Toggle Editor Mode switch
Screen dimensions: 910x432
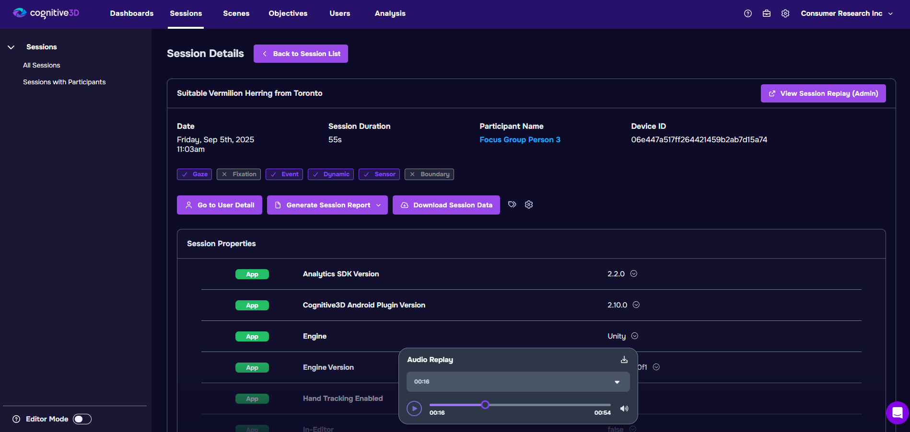pos(82,419)
